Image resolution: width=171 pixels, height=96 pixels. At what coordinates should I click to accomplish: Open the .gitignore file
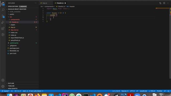click(13, 46)
